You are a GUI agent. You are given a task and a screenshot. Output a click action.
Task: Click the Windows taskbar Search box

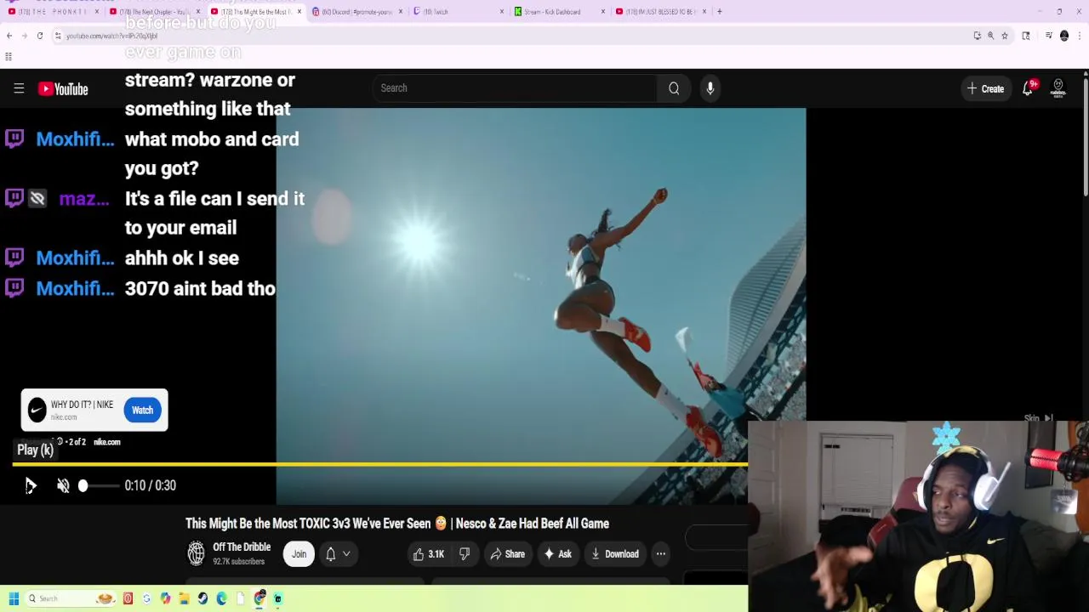pos(70,598)
